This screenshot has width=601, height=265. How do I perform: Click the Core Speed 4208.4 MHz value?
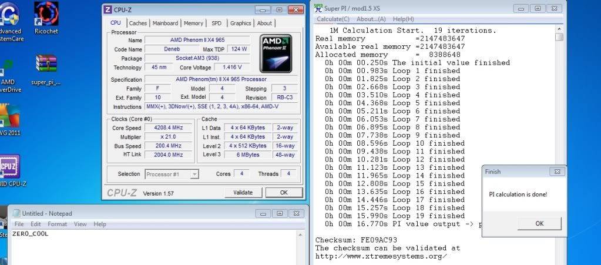168,128
